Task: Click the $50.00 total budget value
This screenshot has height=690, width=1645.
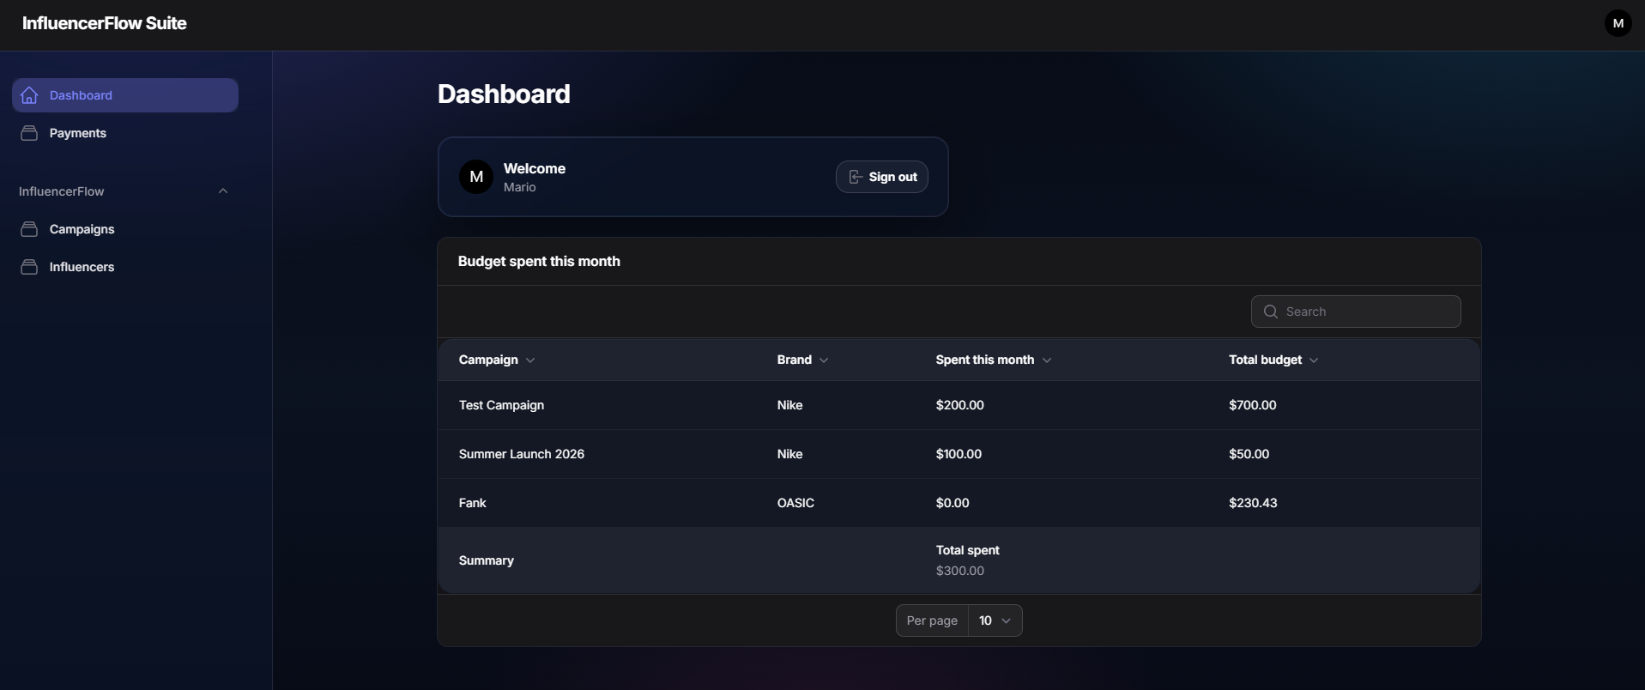Action: [x=1249, y=454]
